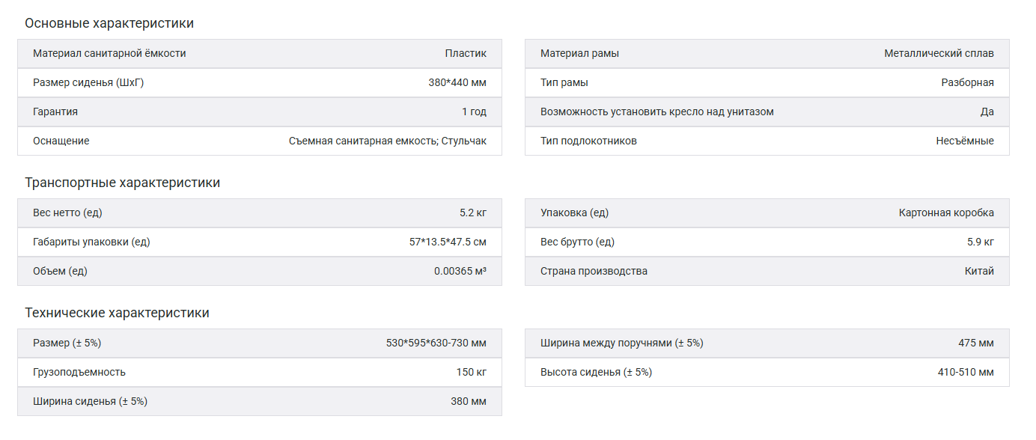The height and width of the screenshot is (440, 1036).
Task: Select the "Материал санитарной ёмкости" row label
Action: coord(109,53)
